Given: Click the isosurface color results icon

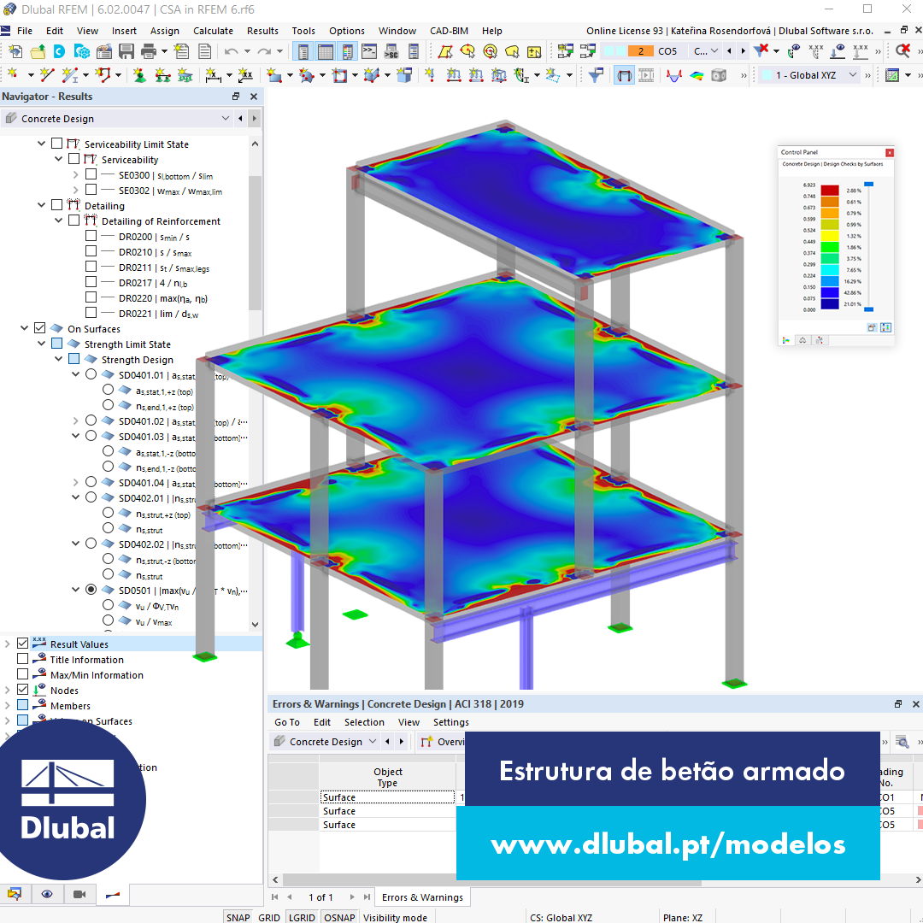Looking at the screenshot, I should click(697, 74).
